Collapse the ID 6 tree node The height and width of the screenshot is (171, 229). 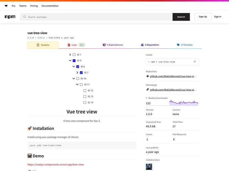pyautogui.click(x=74, y=66)
